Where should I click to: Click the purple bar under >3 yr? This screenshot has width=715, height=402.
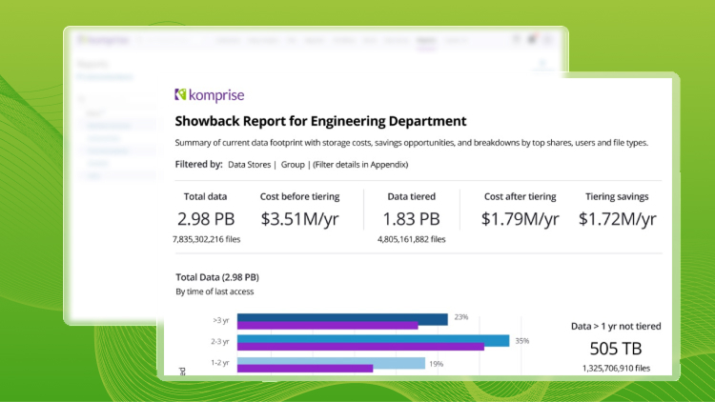pyautogui.click(x=327, y=327)
